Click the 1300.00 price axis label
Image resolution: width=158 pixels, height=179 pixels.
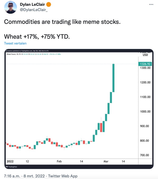pos(145,68)
